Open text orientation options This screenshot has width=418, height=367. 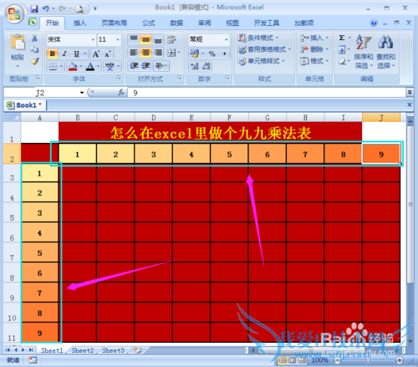tap(160, 66)
